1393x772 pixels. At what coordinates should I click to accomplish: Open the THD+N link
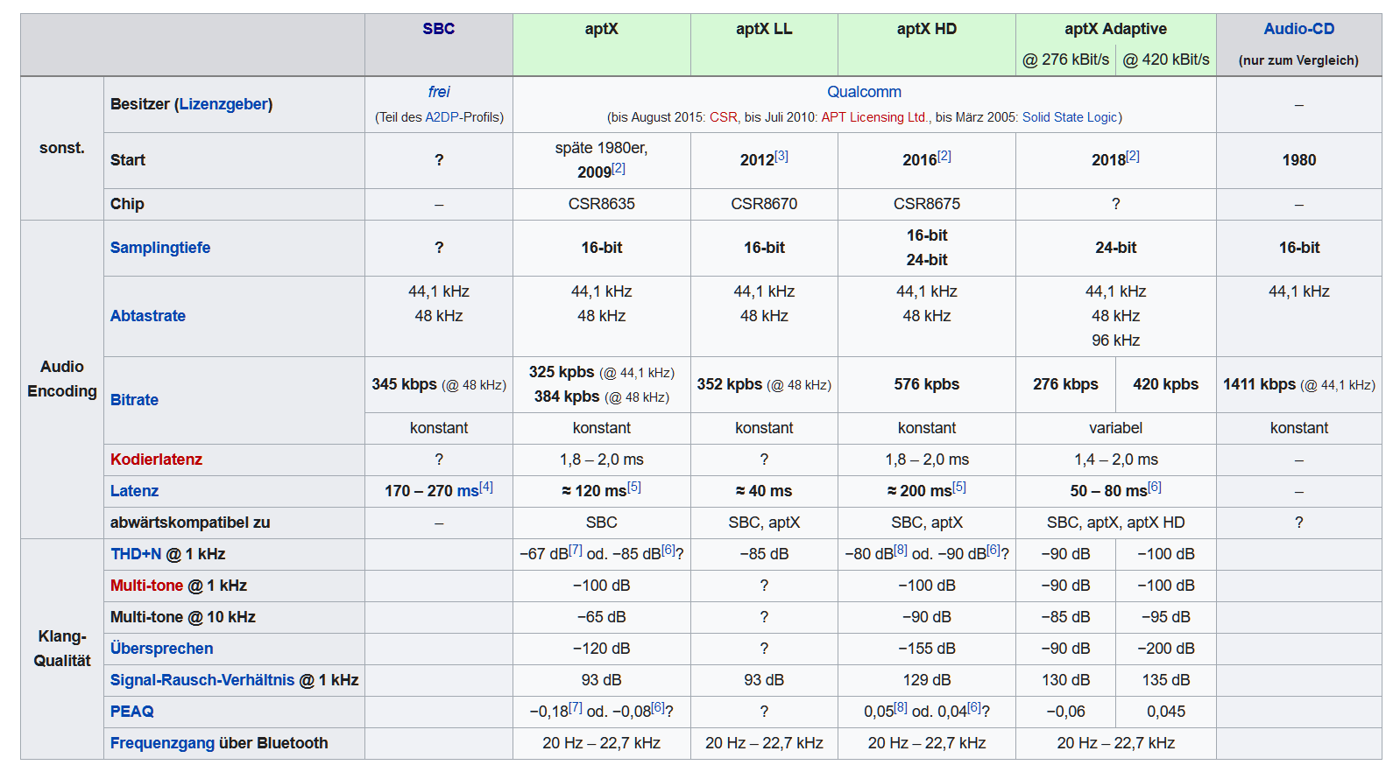136,554
